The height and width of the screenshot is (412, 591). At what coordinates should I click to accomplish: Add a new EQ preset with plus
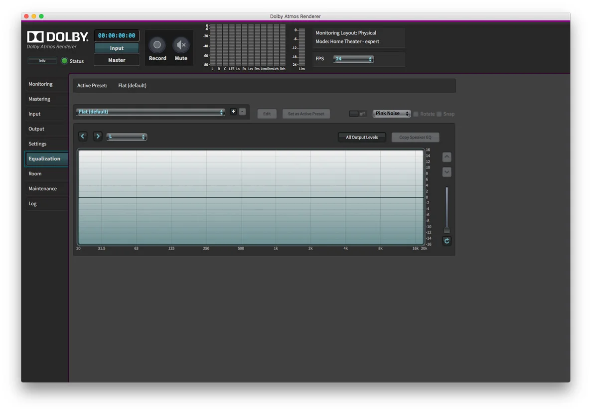pos(233,112)
